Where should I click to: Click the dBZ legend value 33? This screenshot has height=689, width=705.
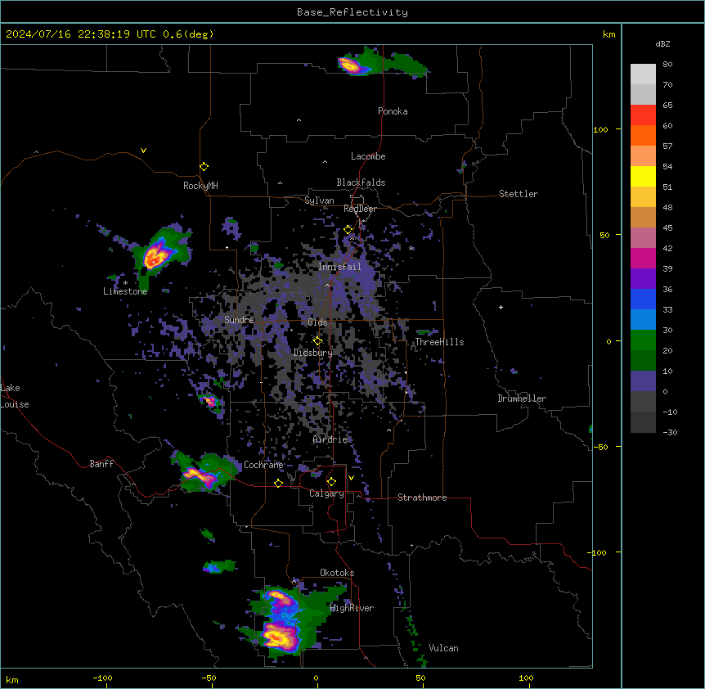(x=667, y=309)
